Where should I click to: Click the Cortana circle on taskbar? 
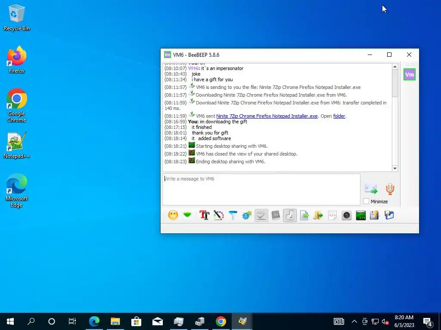(x=52, y=321)
